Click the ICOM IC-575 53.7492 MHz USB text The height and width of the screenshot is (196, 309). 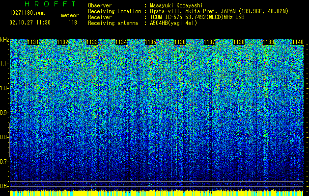click(x=197, y=17)
